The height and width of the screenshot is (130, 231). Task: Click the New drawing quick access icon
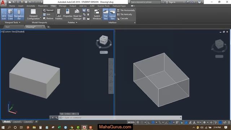pyautogui.click(x=10, y=2)
